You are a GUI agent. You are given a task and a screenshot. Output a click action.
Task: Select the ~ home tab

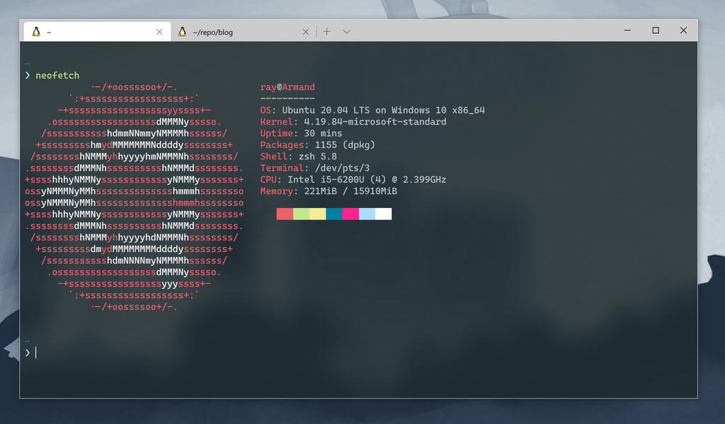click(x=97, y=32)
